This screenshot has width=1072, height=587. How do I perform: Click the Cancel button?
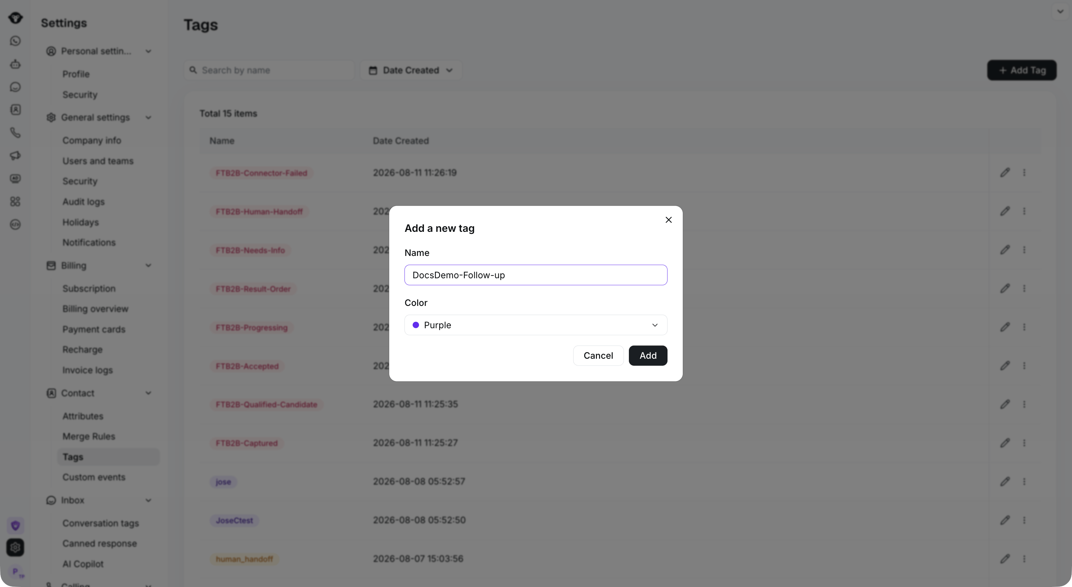598,356
